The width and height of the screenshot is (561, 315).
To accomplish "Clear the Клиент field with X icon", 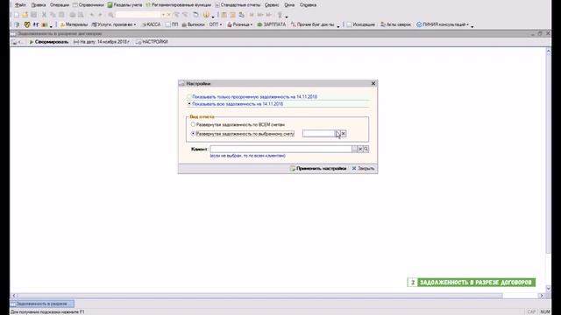I will [360, 149].
